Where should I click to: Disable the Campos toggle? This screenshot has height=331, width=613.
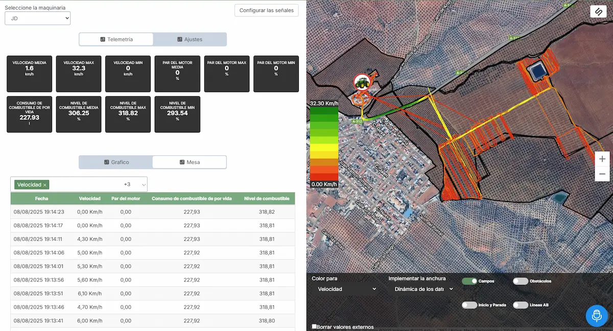point(469,281)
